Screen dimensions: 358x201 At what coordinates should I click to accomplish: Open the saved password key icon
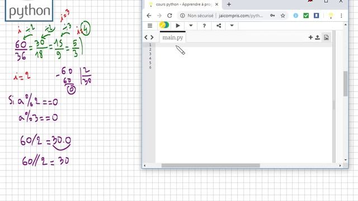272,16
